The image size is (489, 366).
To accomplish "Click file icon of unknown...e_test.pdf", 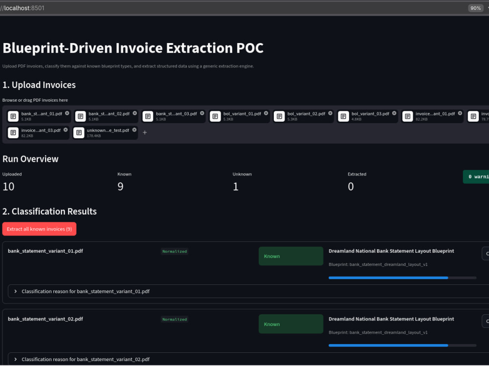I will pyautogui.click(x=79, y=133).
